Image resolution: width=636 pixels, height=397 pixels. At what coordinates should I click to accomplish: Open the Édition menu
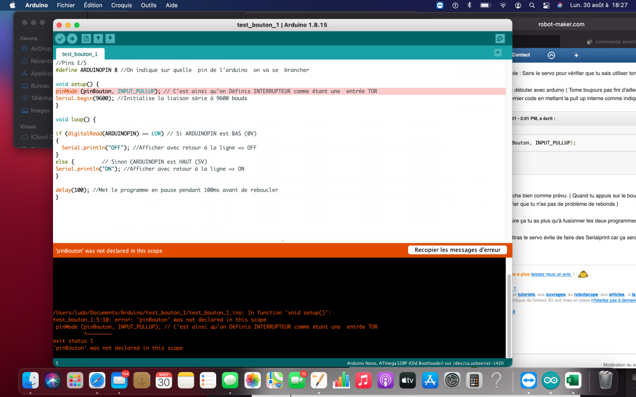(93, 5)
